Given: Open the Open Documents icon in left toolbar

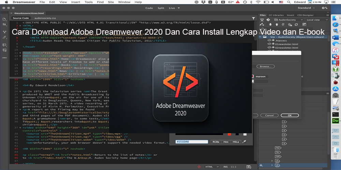Looking at the screenshot, I should (4, 19).
